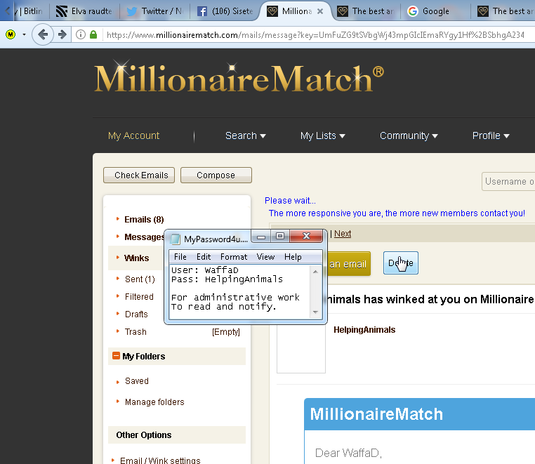Click Notepad scrollbar down arrow
The image size is (535, 464).
(x=315, y=312)
